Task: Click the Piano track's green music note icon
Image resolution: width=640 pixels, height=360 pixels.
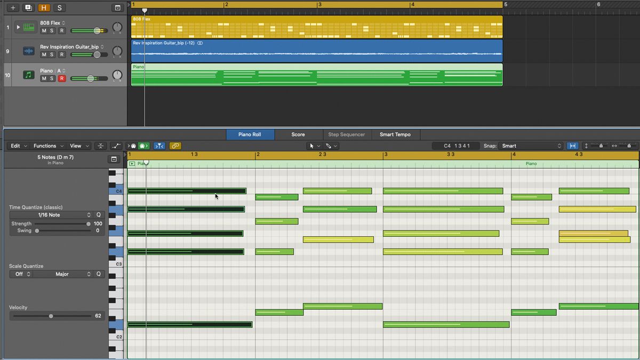Action: coord(28,74)
